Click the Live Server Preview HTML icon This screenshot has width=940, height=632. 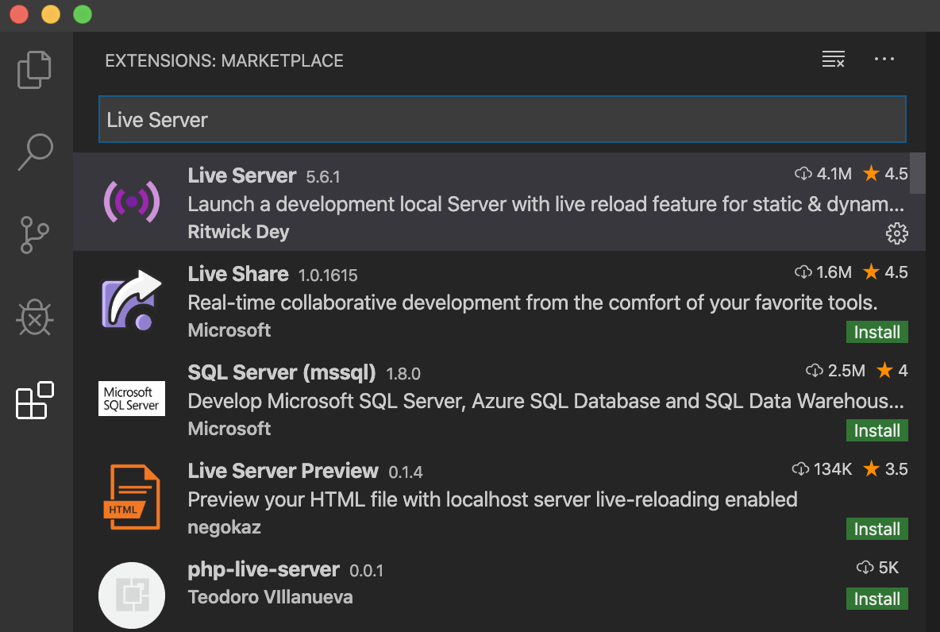click(132, 497)
